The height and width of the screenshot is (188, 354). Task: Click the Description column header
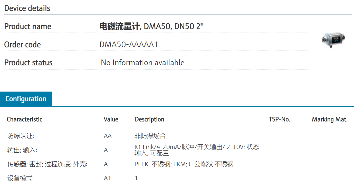(149, 119)
